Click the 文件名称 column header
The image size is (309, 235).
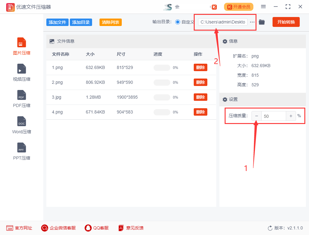click(x=61, y=54)
